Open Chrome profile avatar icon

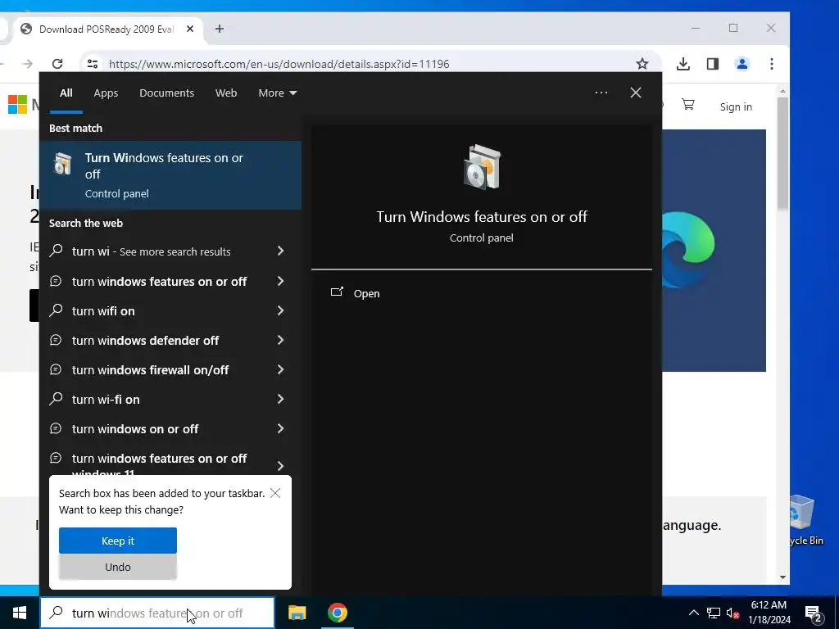pyautogui.click(x=741, y=64)
